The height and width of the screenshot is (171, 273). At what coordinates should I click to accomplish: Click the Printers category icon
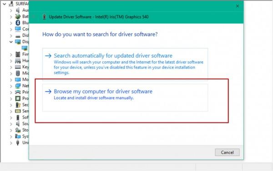tap(18, 92)
